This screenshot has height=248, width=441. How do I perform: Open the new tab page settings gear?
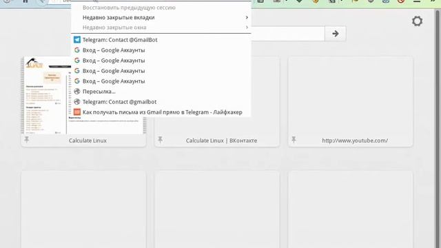pos(417,21)
